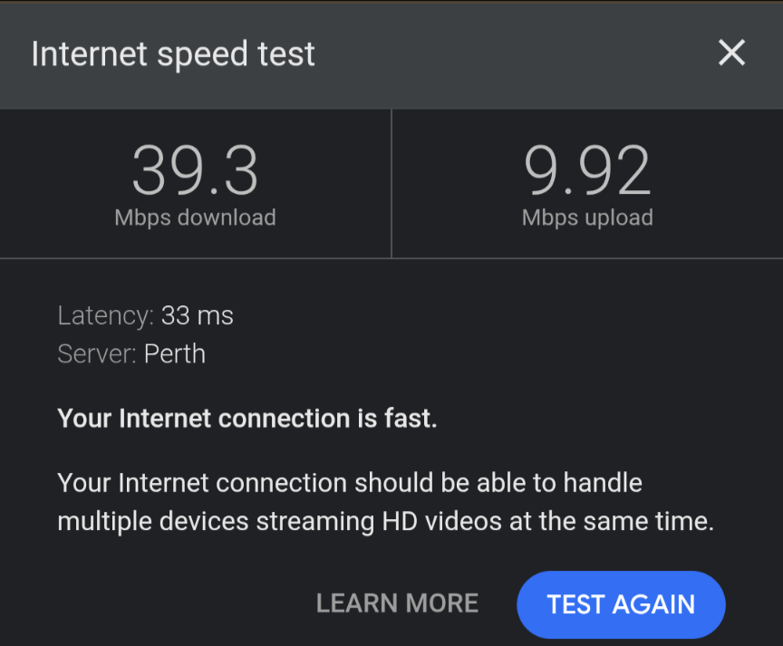Image resolution: width=783 pixels, height=646 pixels.
Task: Click the download results panel
Action: 195,183
